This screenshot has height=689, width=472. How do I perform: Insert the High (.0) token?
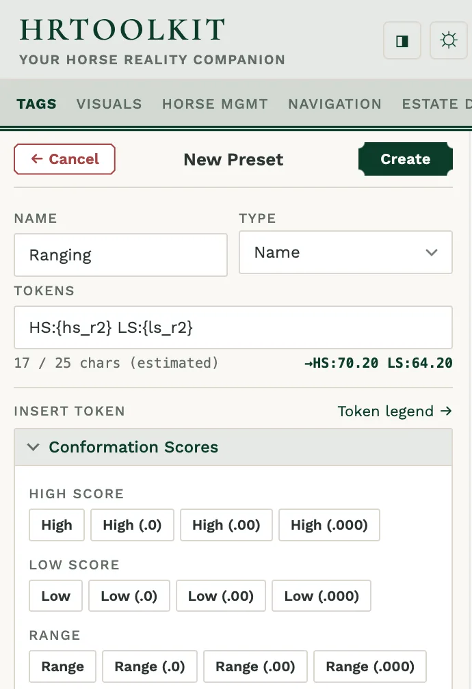(x=133, y=525)
